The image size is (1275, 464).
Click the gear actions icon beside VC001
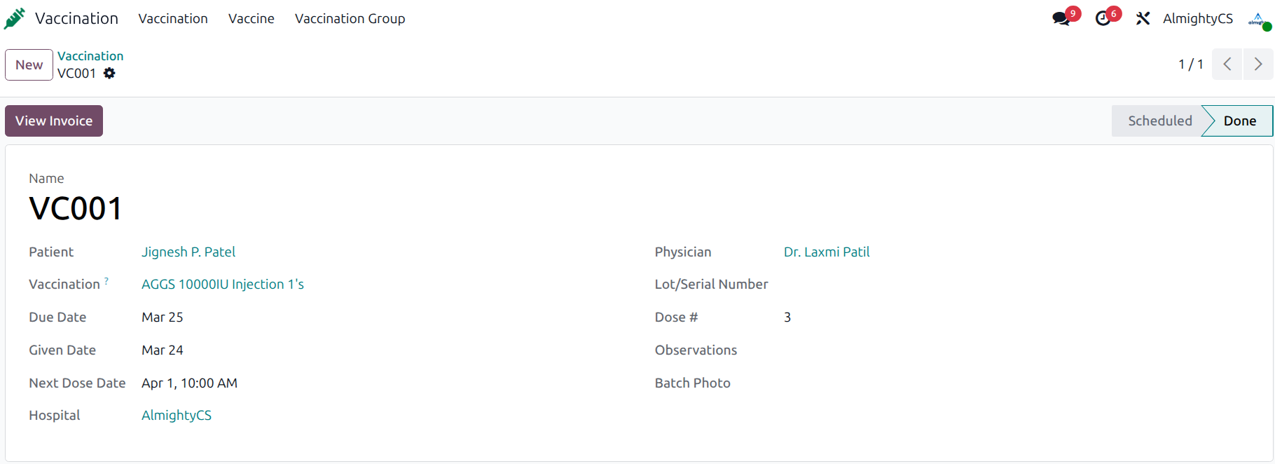pos(109,74)
